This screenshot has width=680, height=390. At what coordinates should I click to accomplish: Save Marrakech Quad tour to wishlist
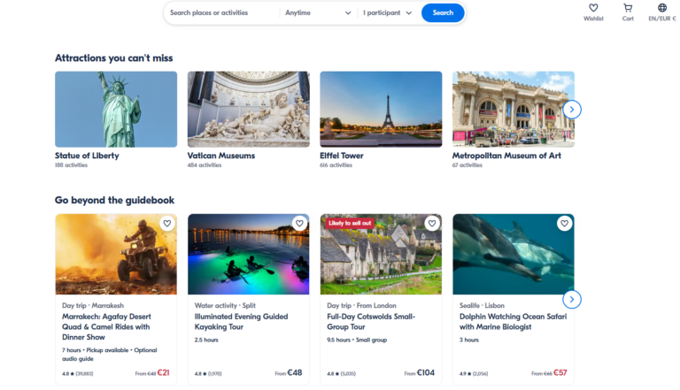point(167,224)
